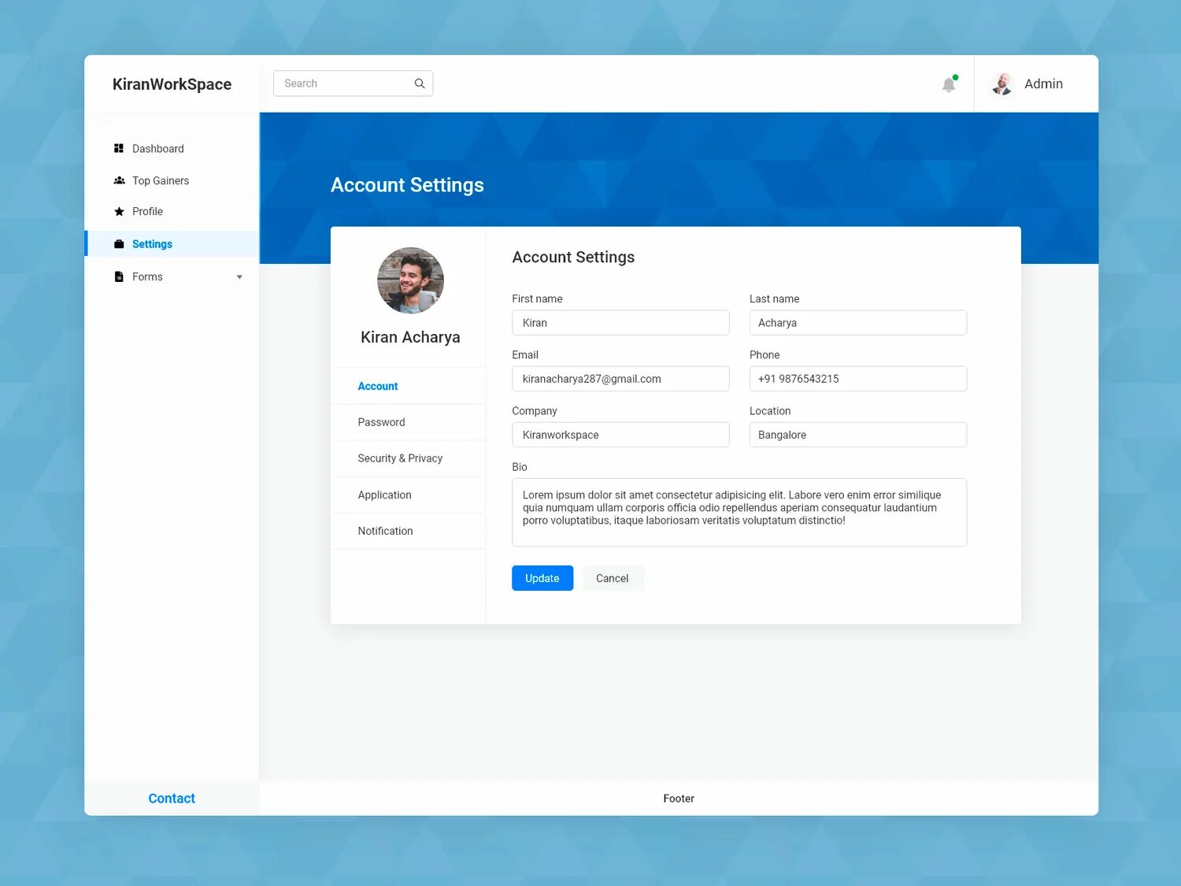This screenshot has height=886, width=1181.
Task: Open Top Gainers in the sidebar
Action: click(x=172, y=180)
